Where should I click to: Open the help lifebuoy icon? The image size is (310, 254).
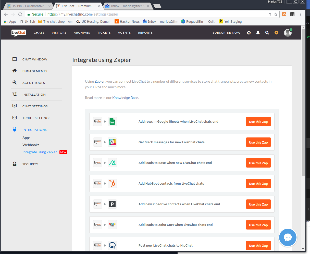pos(249,33)
